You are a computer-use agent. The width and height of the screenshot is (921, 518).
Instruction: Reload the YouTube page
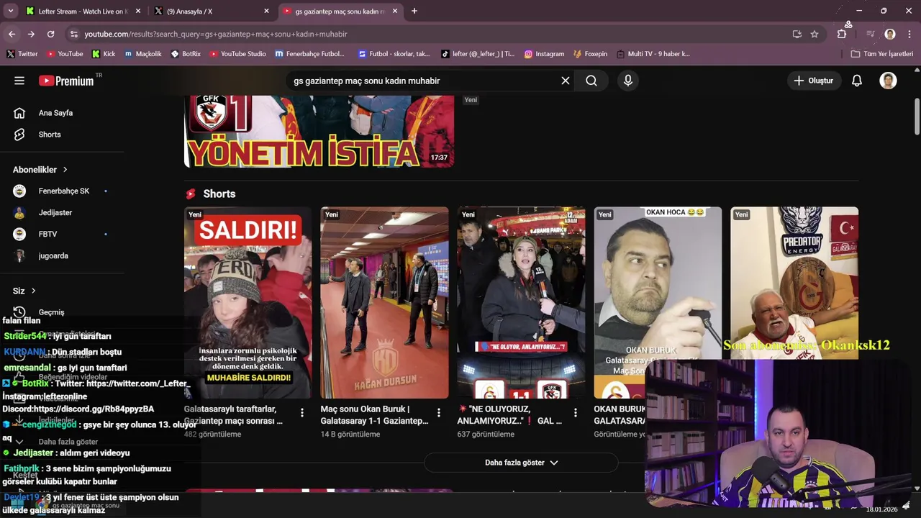[x=50, y=34]
